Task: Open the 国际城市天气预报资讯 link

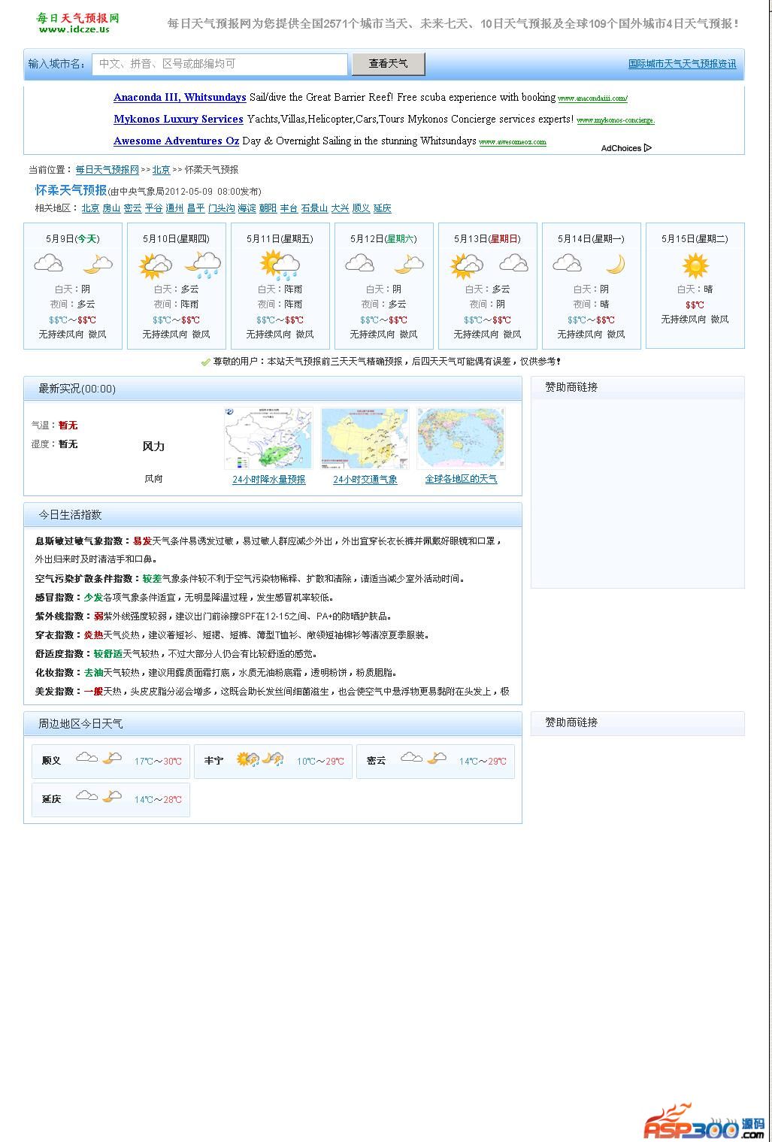Action: (683, 64)
